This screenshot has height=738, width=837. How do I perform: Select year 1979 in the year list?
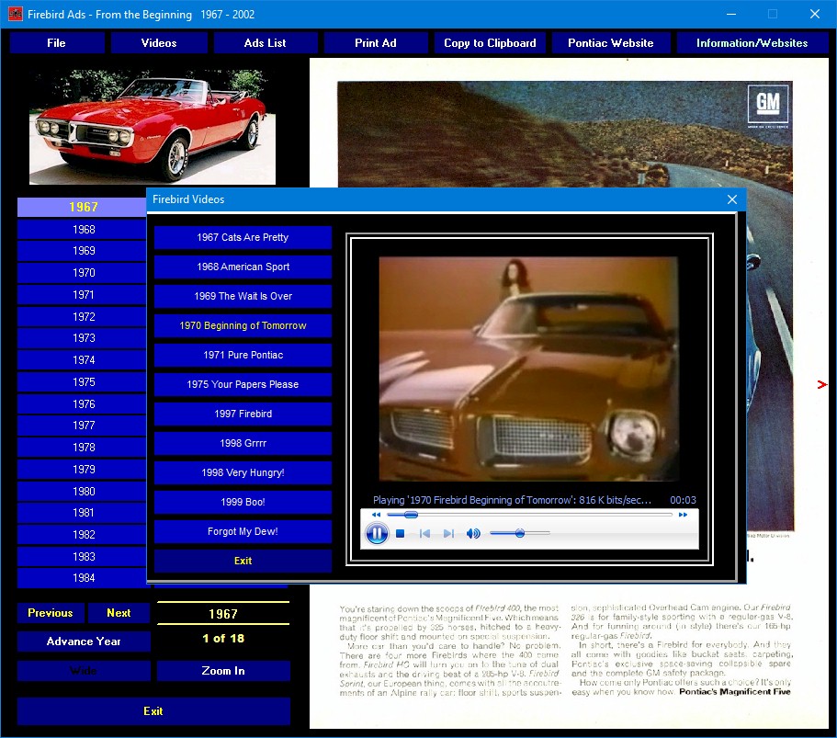tap(82, 469)
